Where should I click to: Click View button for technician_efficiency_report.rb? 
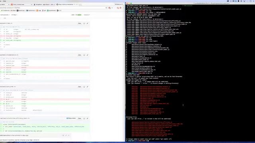[79, 118]
